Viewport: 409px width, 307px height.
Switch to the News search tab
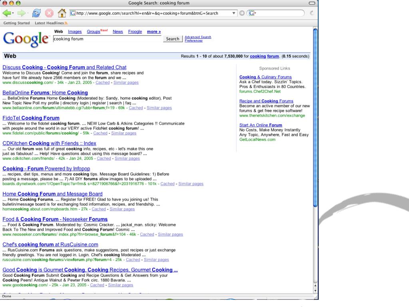pos(118,32)
